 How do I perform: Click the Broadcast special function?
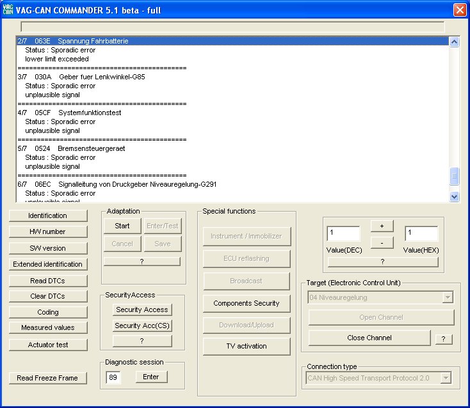(247, 281)
